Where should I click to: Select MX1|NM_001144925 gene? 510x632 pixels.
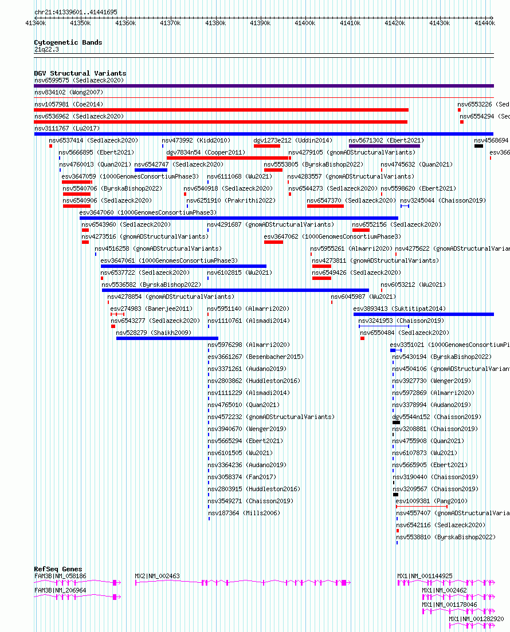click(446, 582)
